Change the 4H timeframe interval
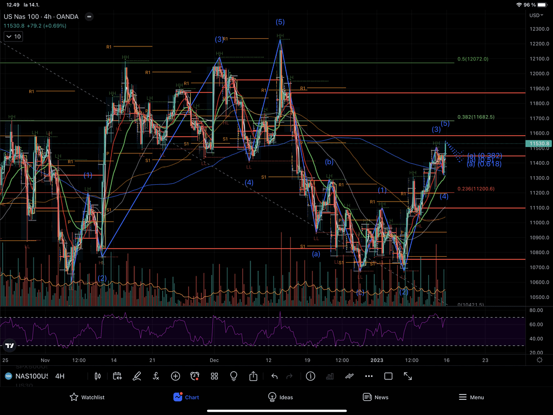 (59, 376)
